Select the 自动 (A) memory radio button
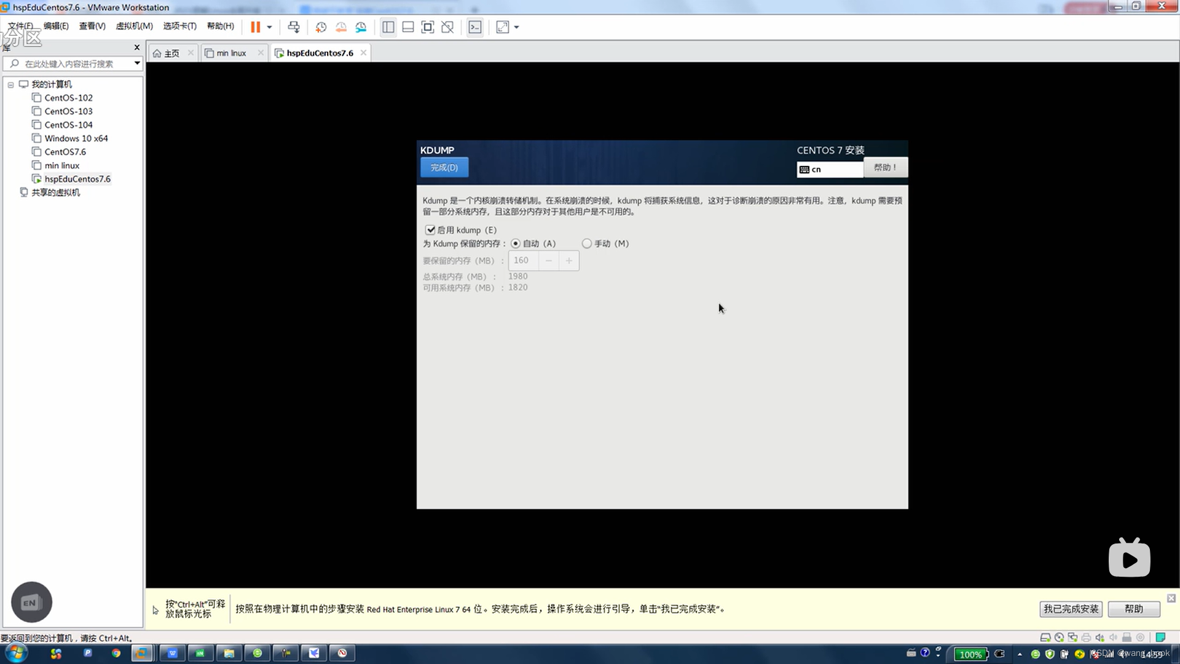The height and width of the screenshot is (664, 1180). pyautogui.click(x=515, y=243)
